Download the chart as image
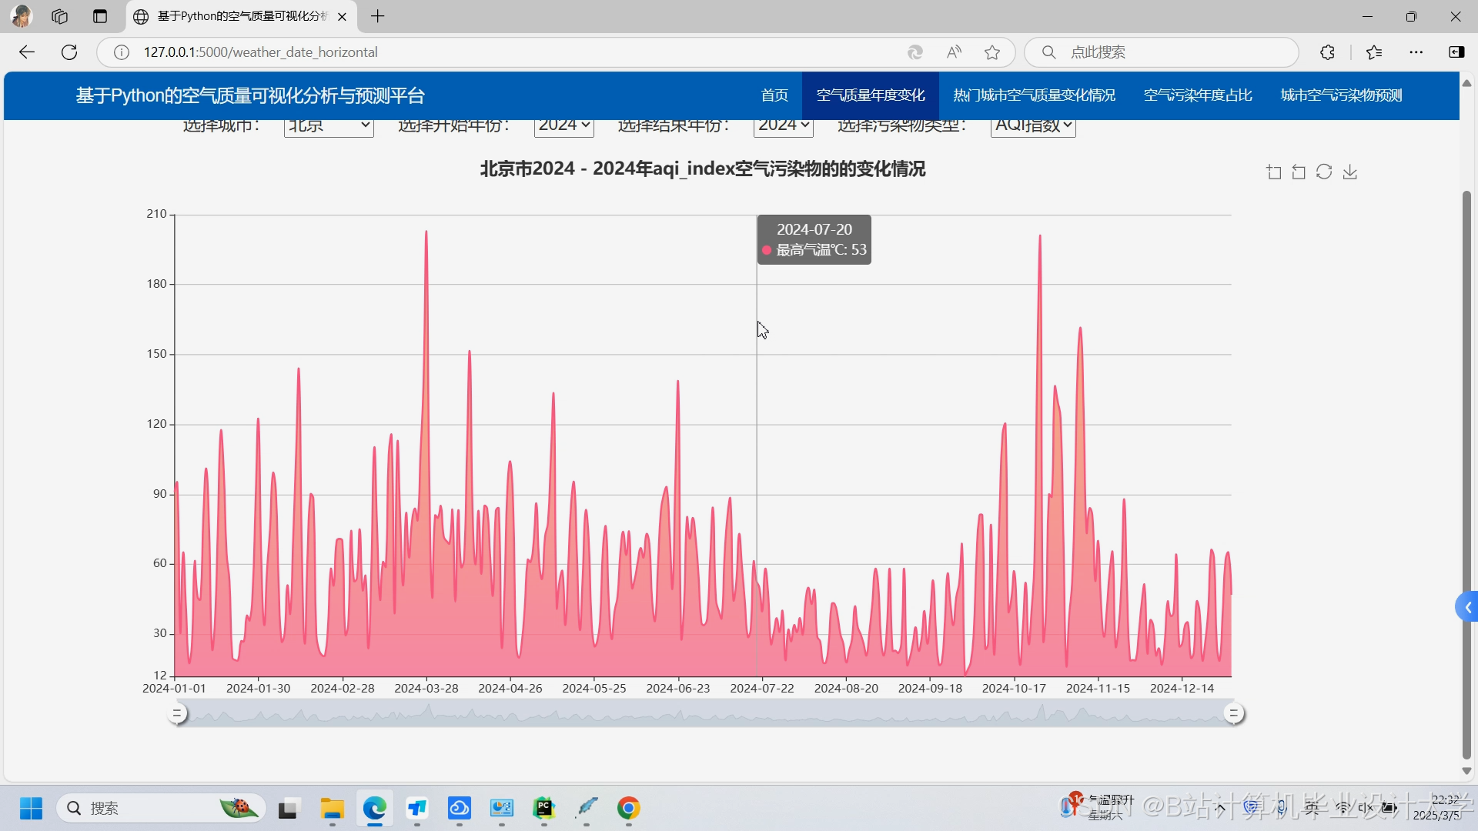 point(1350,172)
